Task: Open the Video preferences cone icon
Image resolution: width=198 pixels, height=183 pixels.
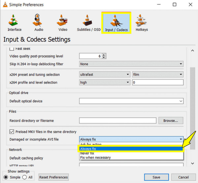Action: 63,23
